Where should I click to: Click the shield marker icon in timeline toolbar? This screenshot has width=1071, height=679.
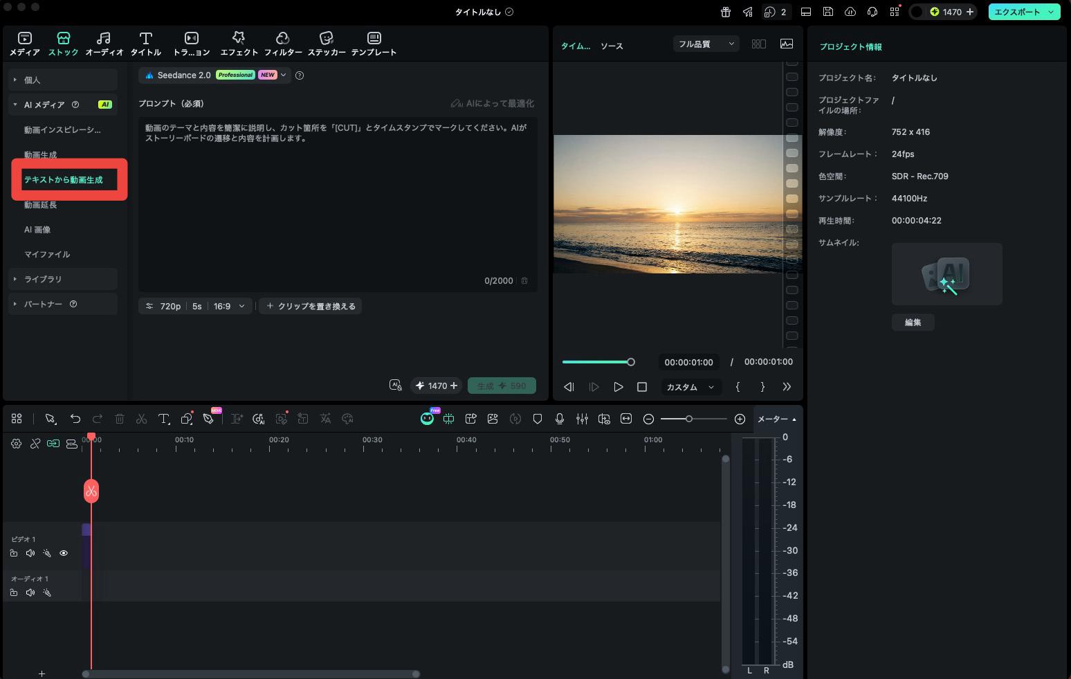(x=538, y=419)
